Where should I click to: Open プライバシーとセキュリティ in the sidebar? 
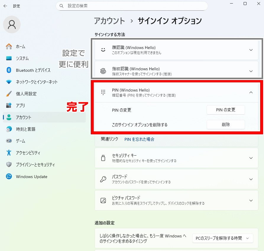pos(35,165)
